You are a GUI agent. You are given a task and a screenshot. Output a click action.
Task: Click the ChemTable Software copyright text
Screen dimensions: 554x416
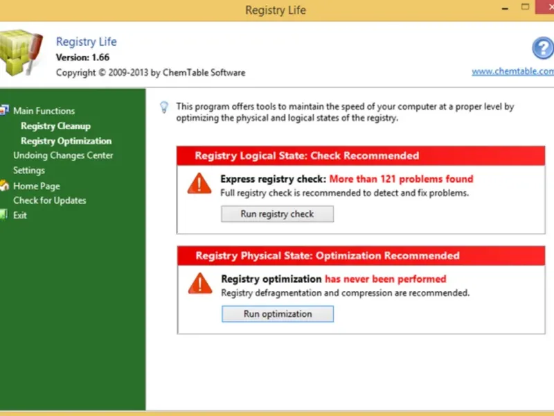tap(150, 73)
